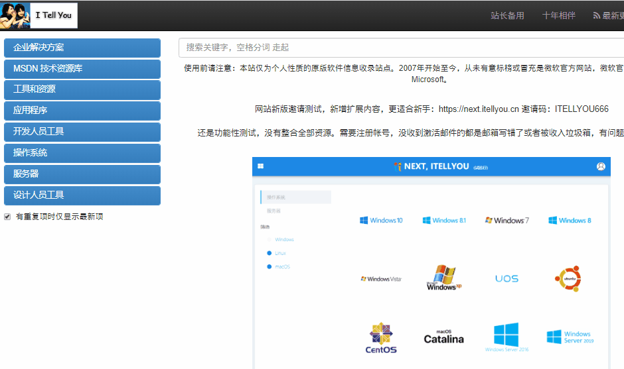This screenshot has width=624, height=369.
Task: Click the I Tell You site logo
Action: pos(39,15)
